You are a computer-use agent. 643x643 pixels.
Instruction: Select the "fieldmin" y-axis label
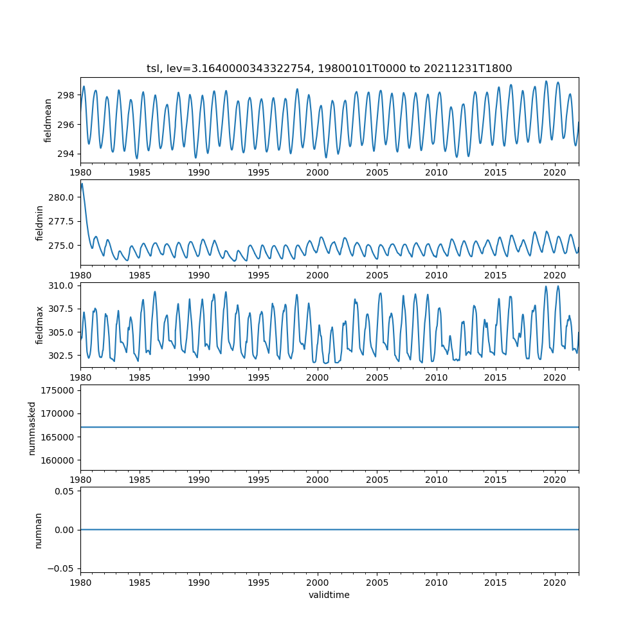[39, 222]
